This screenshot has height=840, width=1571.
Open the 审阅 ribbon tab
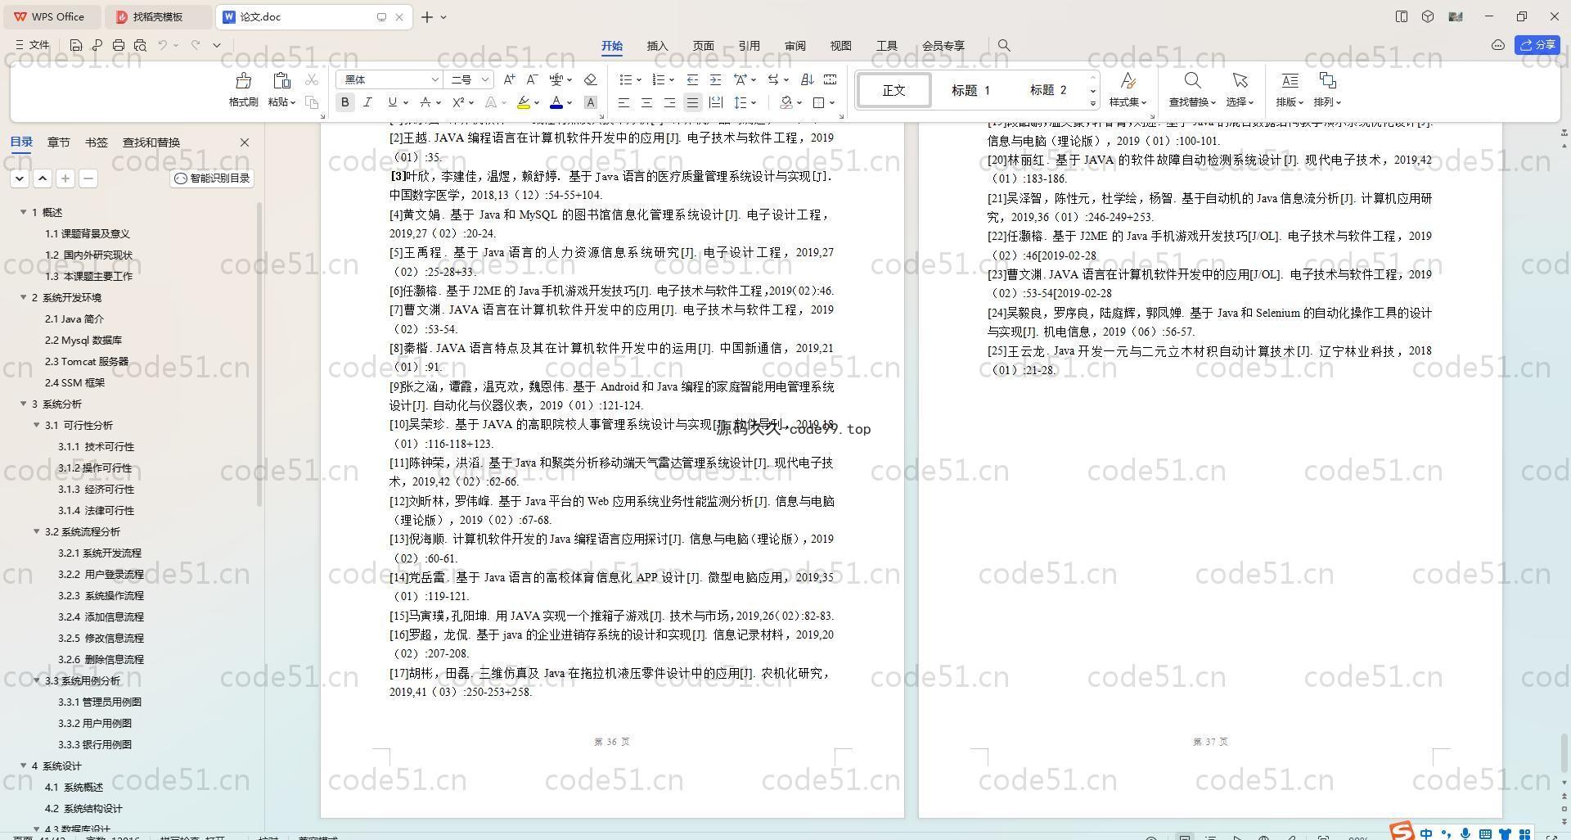click(x=795, y=46)
